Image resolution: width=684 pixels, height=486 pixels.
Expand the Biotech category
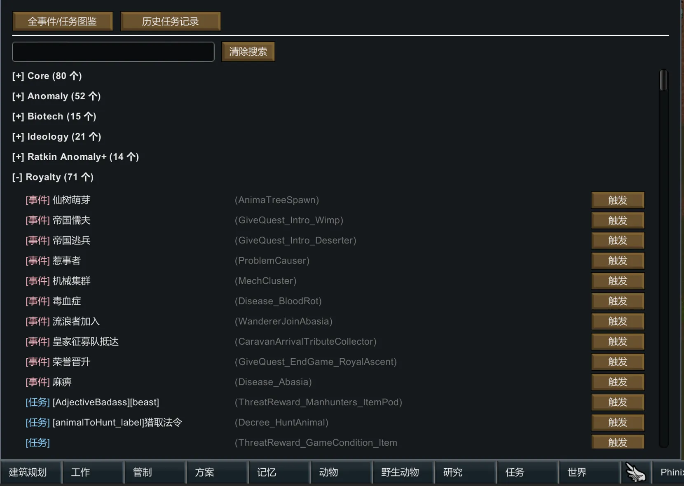(54, 117)
